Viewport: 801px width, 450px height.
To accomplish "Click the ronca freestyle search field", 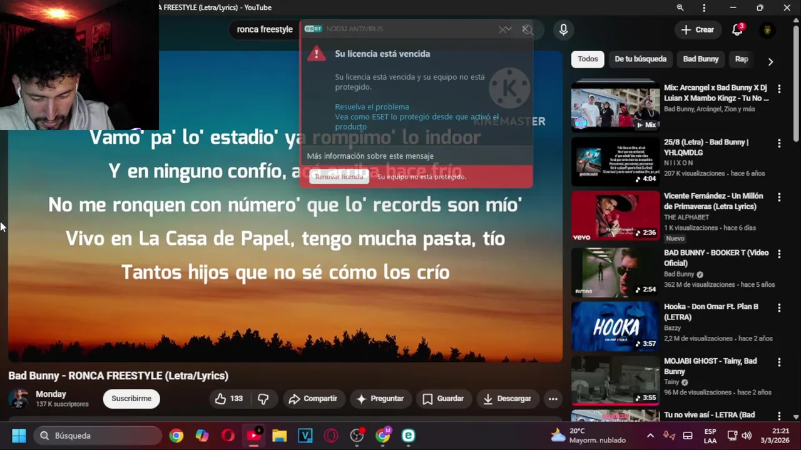I will 265,29.
